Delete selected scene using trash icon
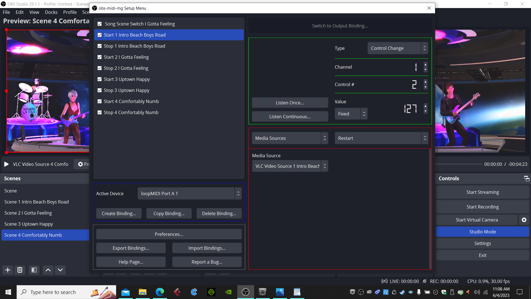This screenshot has height=299, width=531. click(x=20, y=270)
